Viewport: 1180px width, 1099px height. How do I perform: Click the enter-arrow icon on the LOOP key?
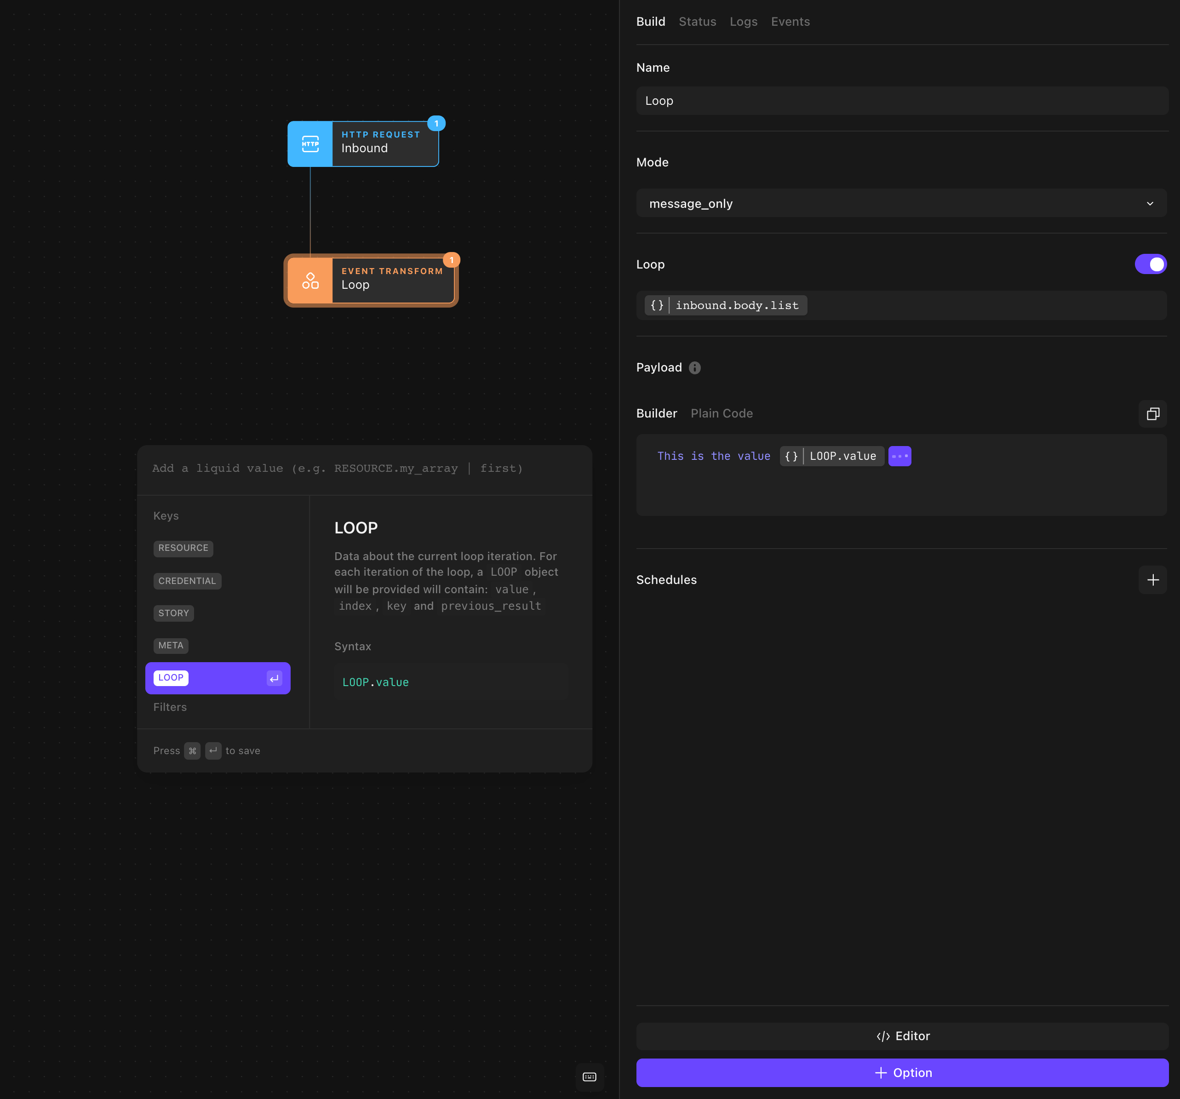click(274, 678)
